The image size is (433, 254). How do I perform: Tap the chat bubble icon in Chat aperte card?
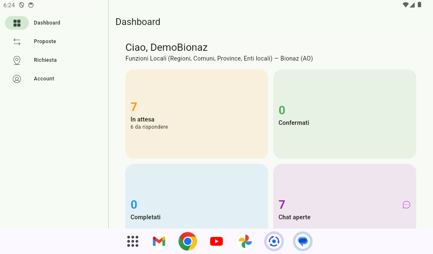[x=406, y=205]
